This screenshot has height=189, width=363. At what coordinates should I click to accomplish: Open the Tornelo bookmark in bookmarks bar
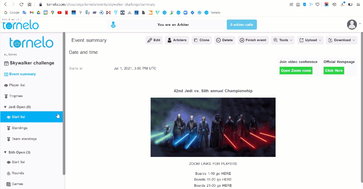point(212,12)
